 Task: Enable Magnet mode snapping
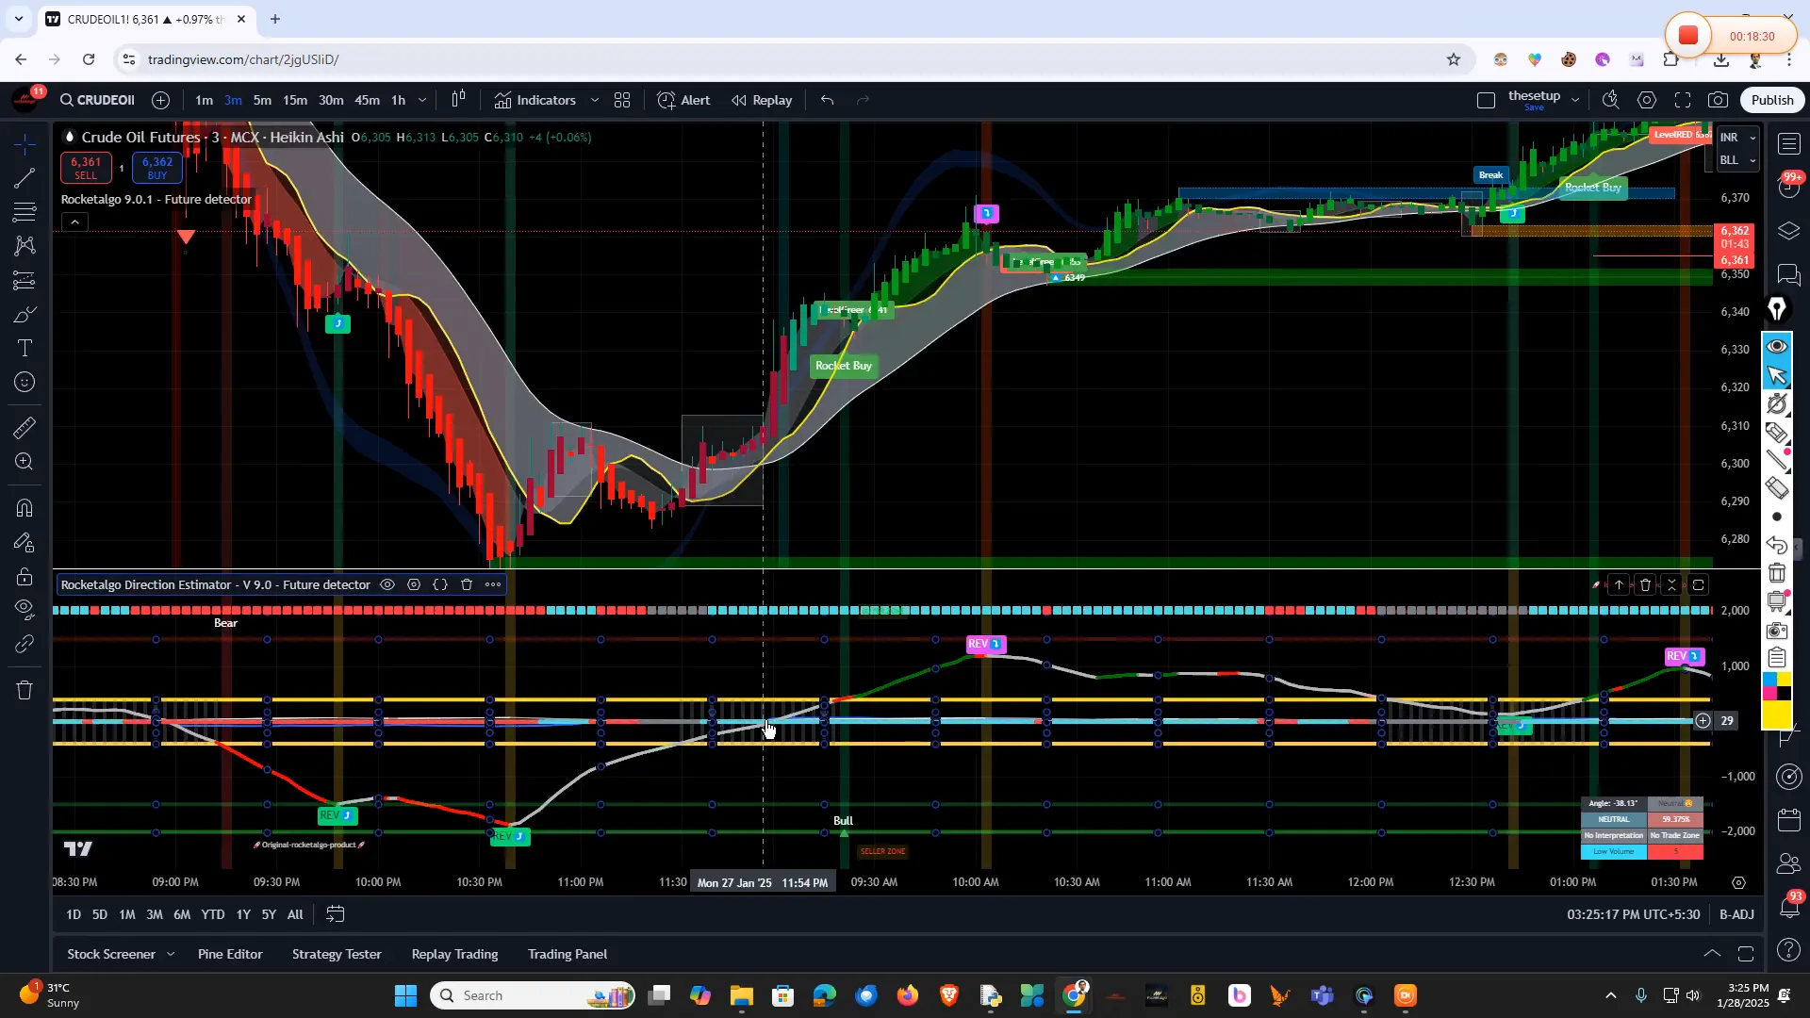(24, 508)
